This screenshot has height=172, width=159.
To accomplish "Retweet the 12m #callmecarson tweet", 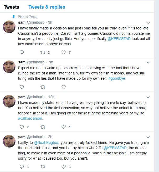I will 43,127.
